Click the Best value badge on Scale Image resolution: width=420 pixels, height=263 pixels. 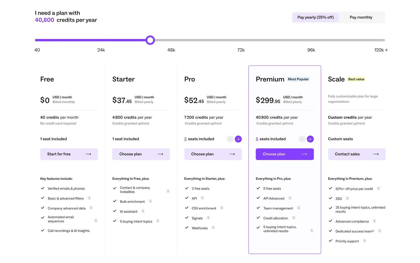[x=356, y=79]
